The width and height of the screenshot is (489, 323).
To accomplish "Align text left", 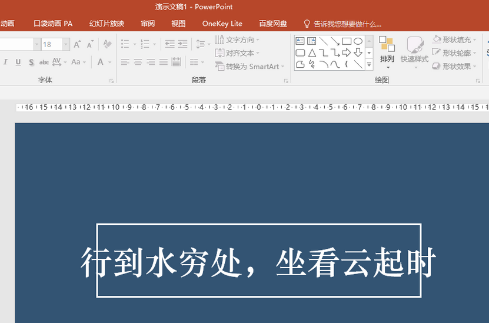I will pyautogui.click(x=125, y=62).
